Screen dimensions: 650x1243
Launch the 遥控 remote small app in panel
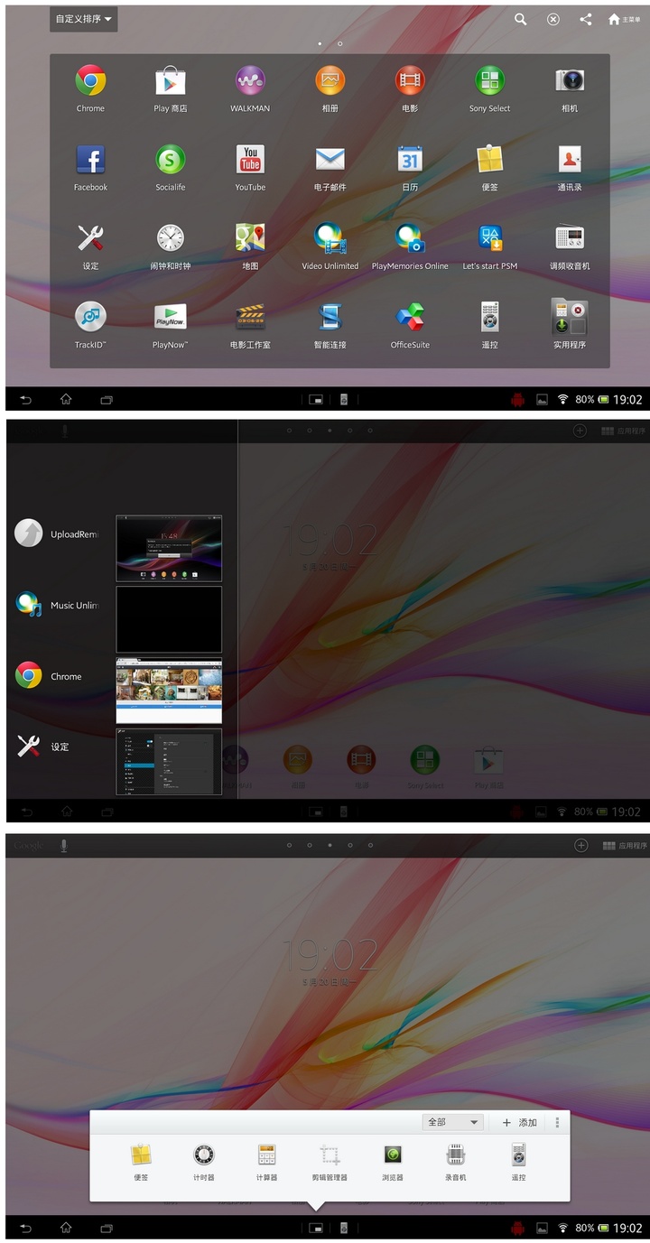[x=518, y=1162]
